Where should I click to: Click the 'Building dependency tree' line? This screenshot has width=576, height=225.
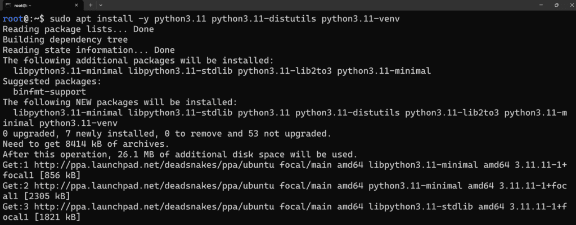pyautogui.click(x=65, y=39)
